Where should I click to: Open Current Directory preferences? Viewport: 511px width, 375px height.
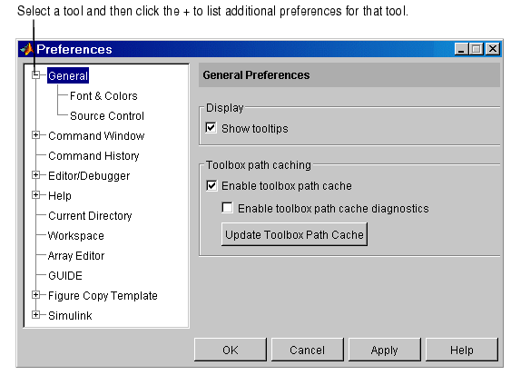(x=90, y=216)
